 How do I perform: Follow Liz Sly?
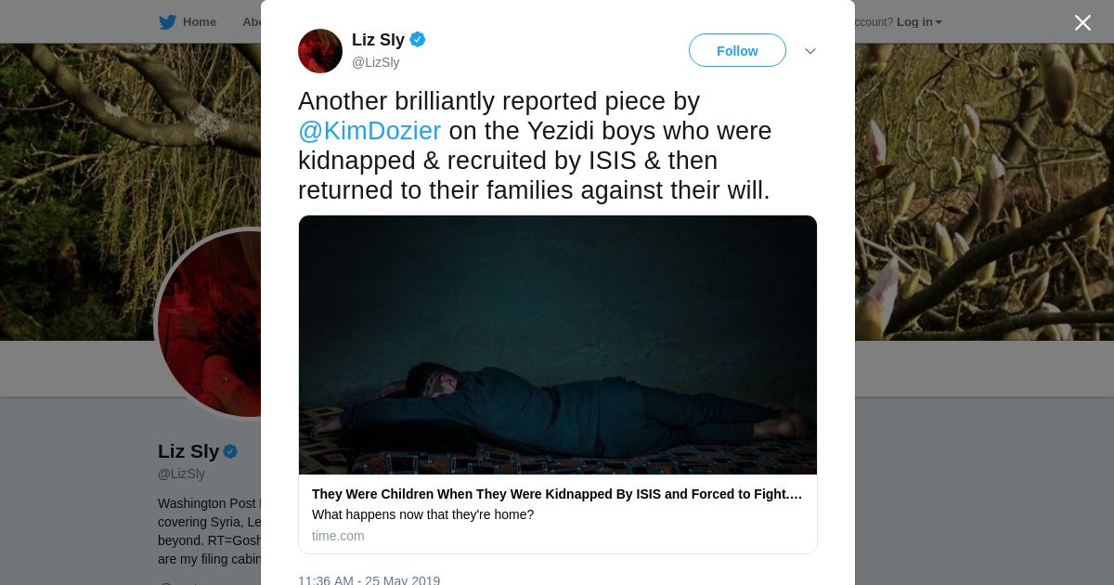point(737,50)
